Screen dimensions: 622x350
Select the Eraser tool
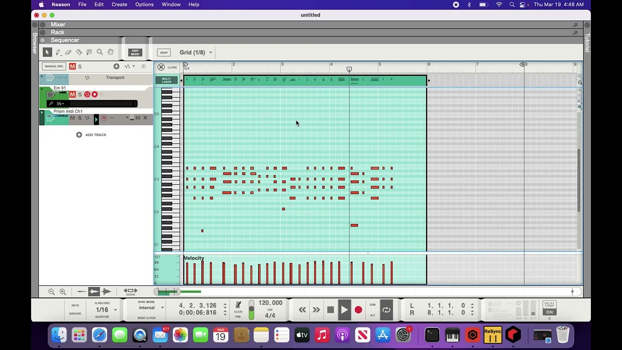[x=68, y=52]
